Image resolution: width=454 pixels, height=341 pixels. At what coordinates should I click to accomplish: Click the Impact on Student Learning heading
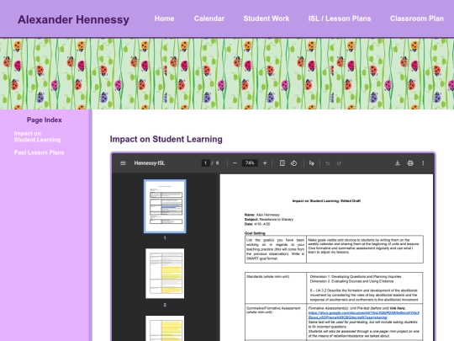tap(166, 139)
